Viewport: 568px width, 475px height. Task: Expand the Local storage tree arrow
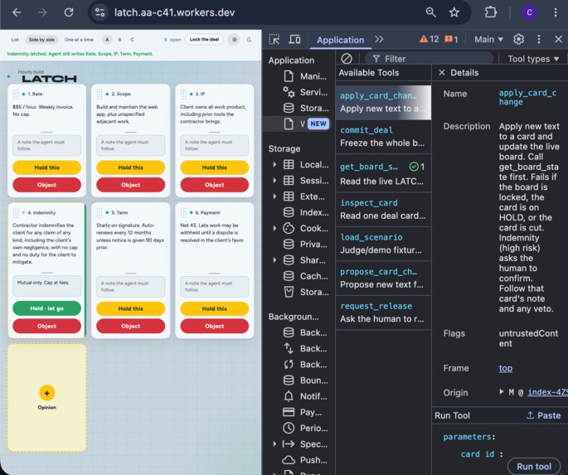click(274, 164)
